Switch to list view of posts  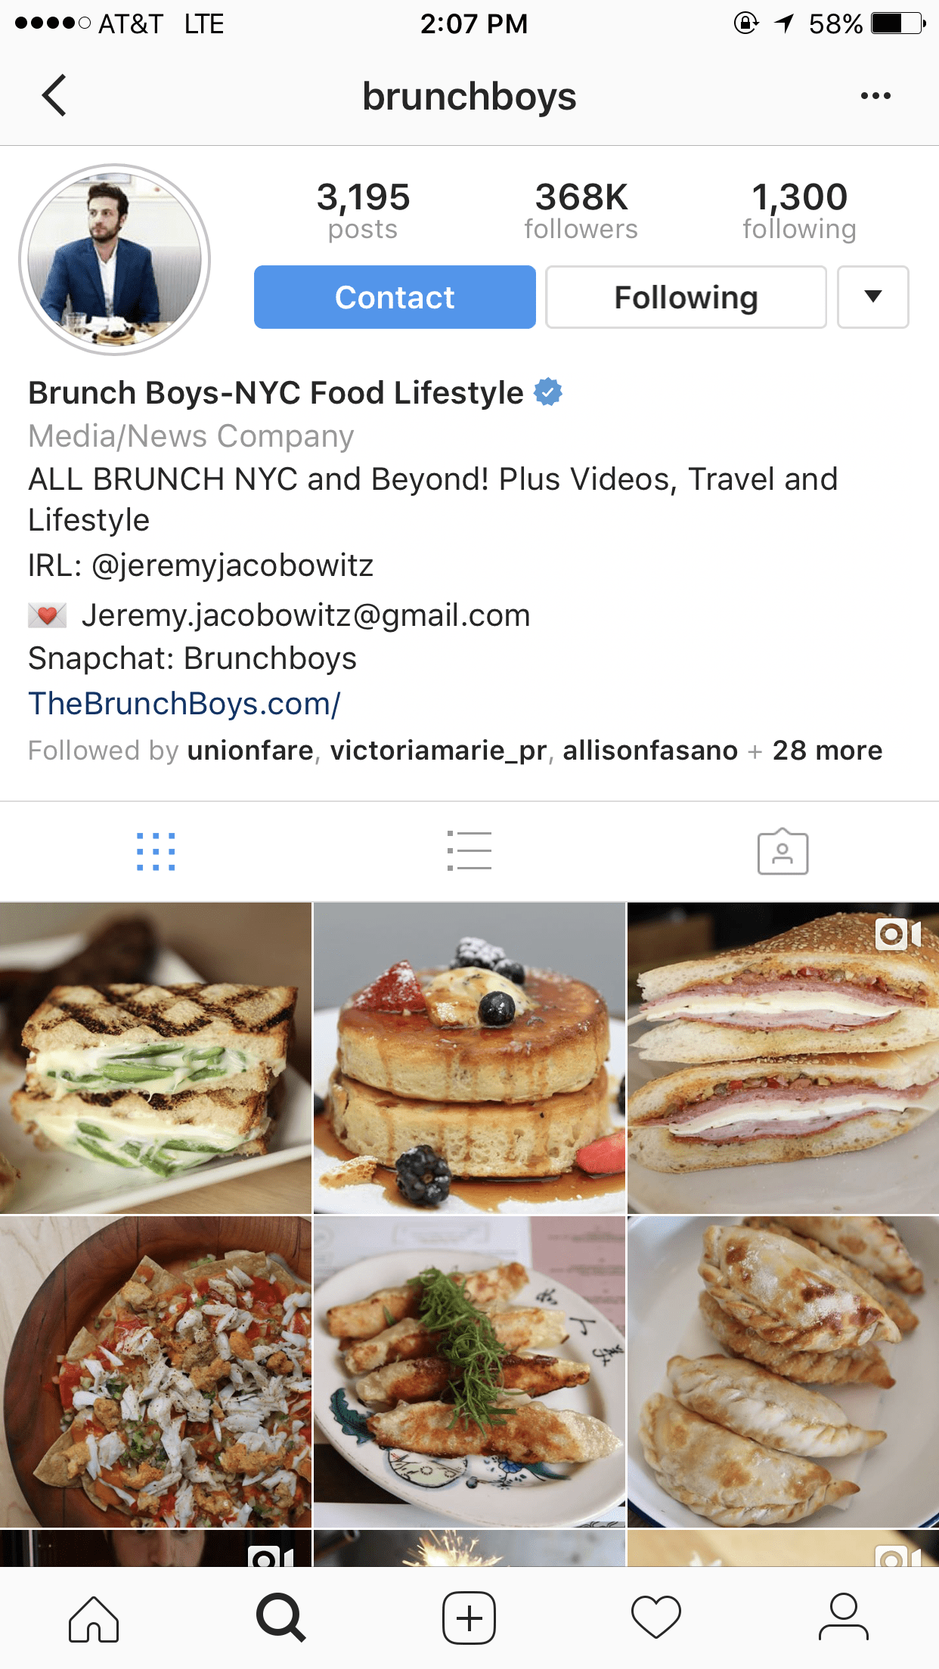[469, 851]
